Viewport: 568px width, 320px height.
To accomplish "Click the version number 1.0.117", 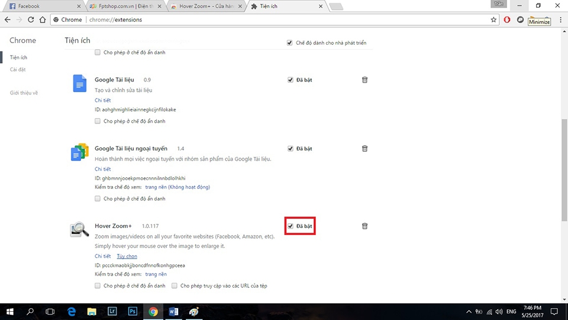I will (150, 226).
